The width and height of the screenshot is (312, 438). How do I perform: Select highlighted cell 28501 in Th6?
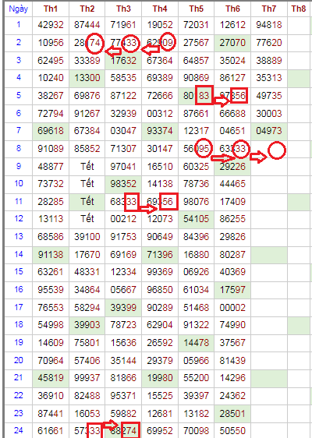pyautogui.click(x=232, y=413)
